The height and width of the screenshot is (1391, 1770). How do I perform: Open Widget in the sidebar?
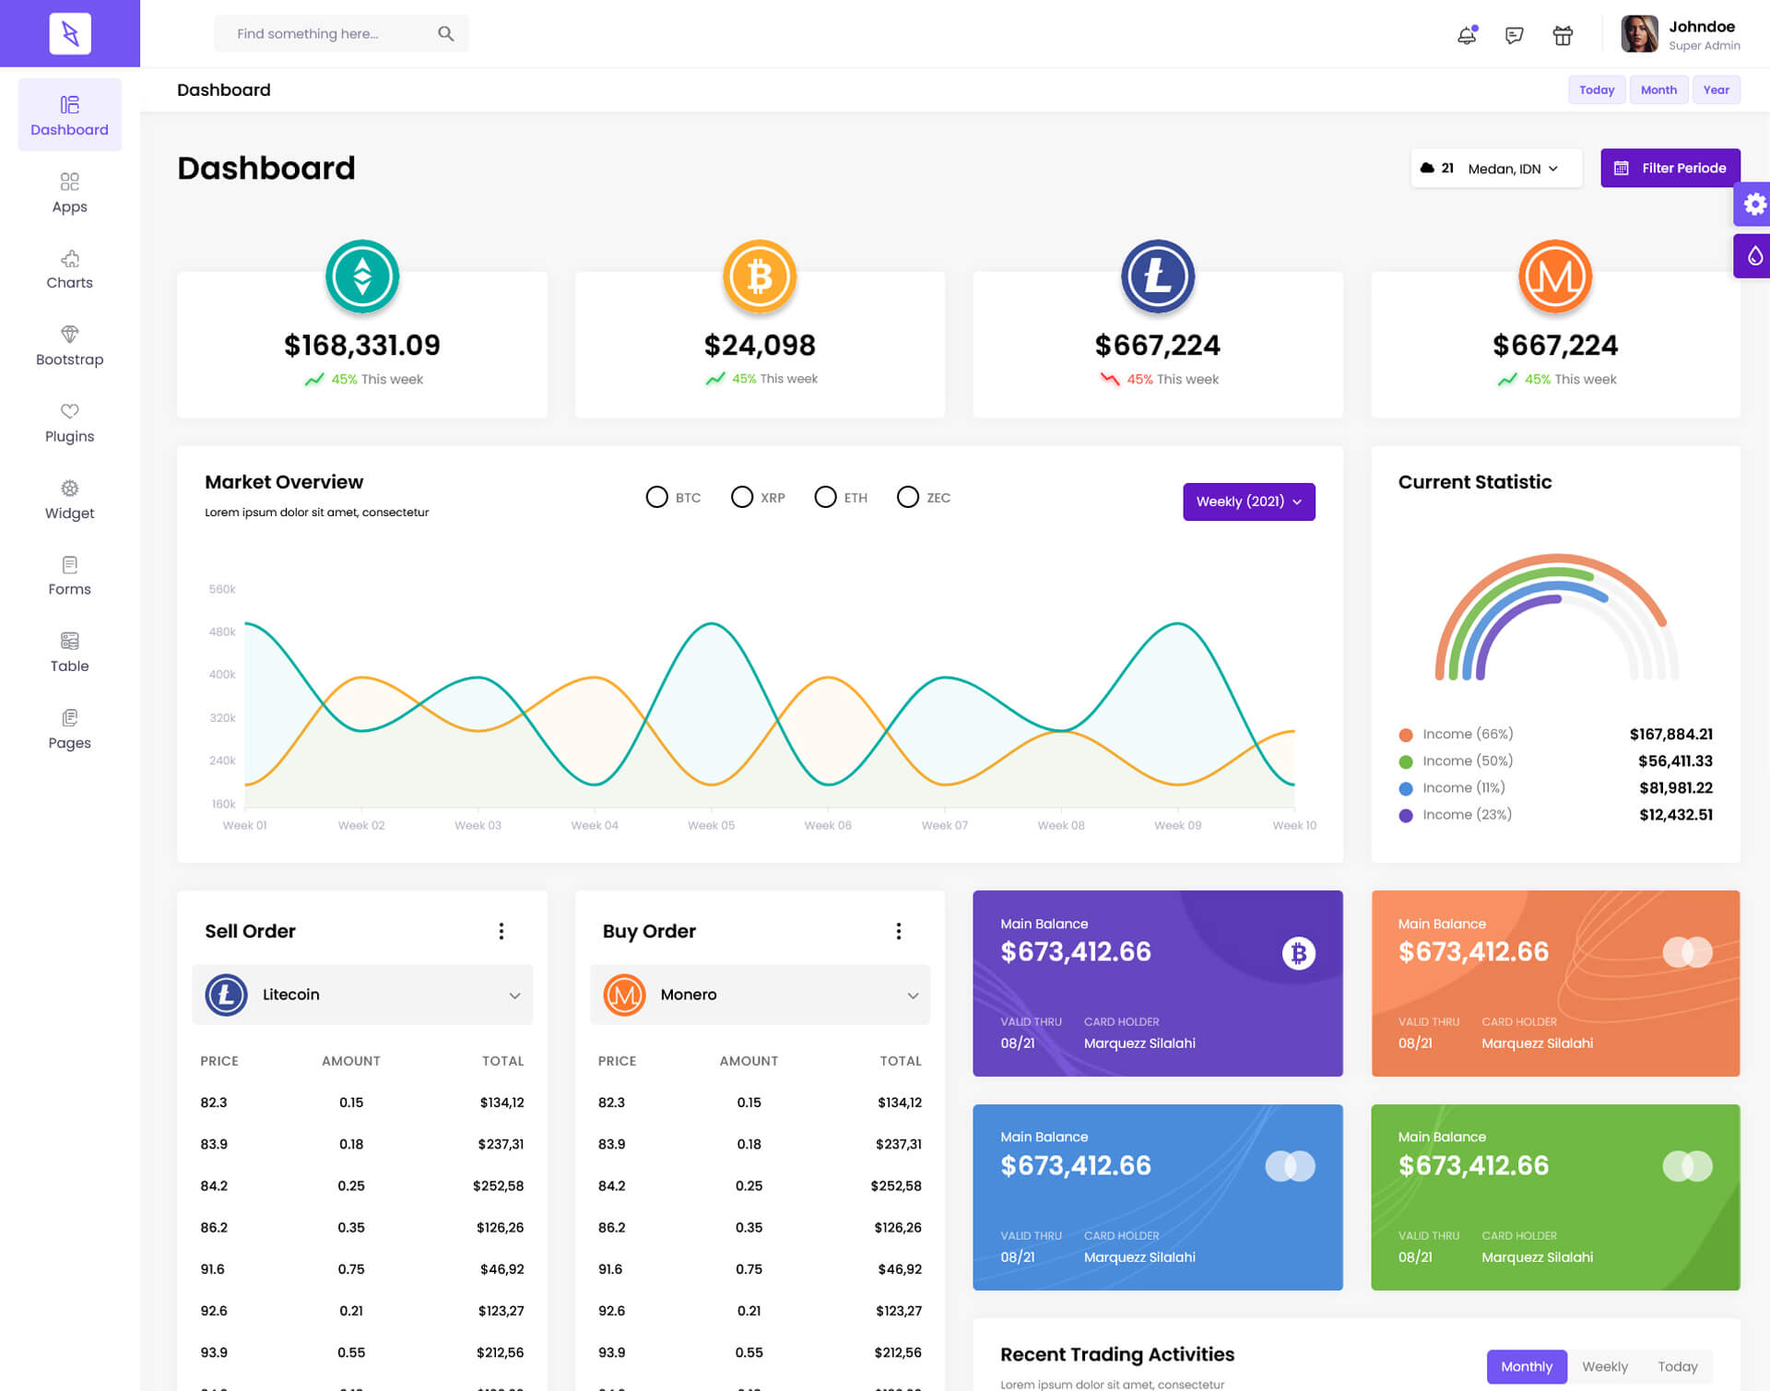tap(69, 500)
